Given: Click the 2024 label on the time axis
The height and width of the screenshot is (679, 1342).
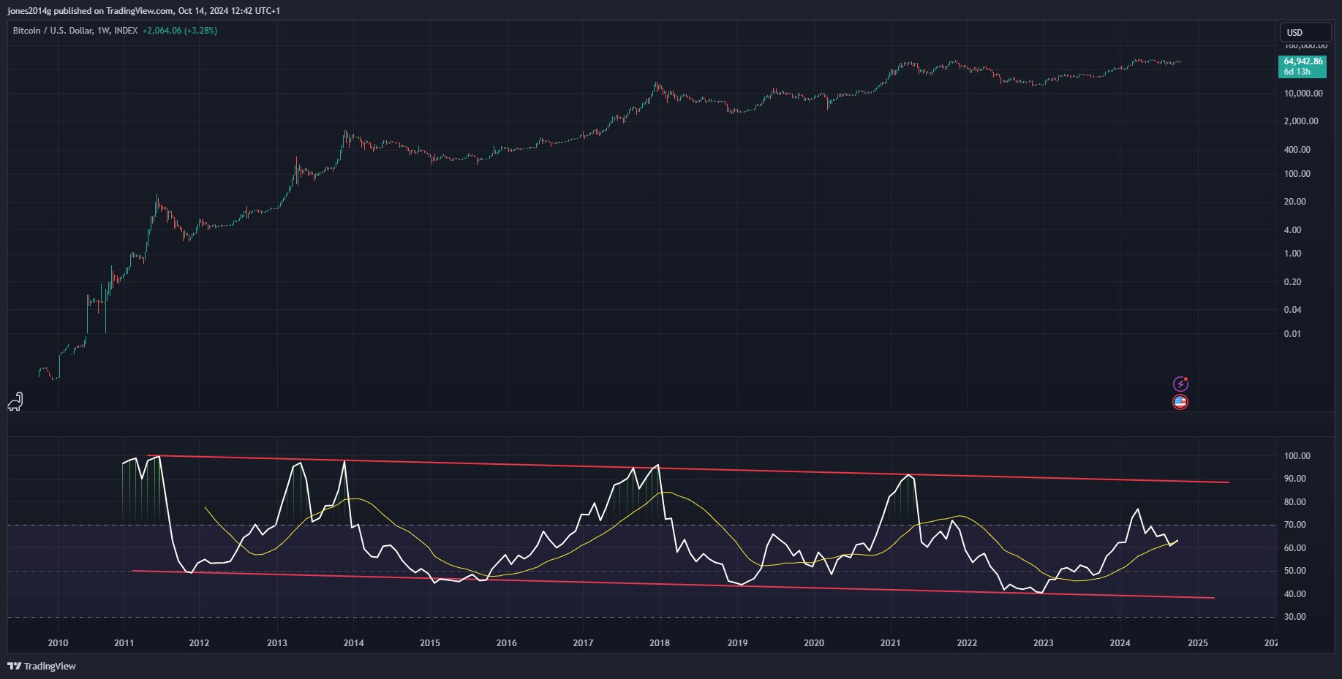Looking at the screenshot, I should click(1120, 643).
